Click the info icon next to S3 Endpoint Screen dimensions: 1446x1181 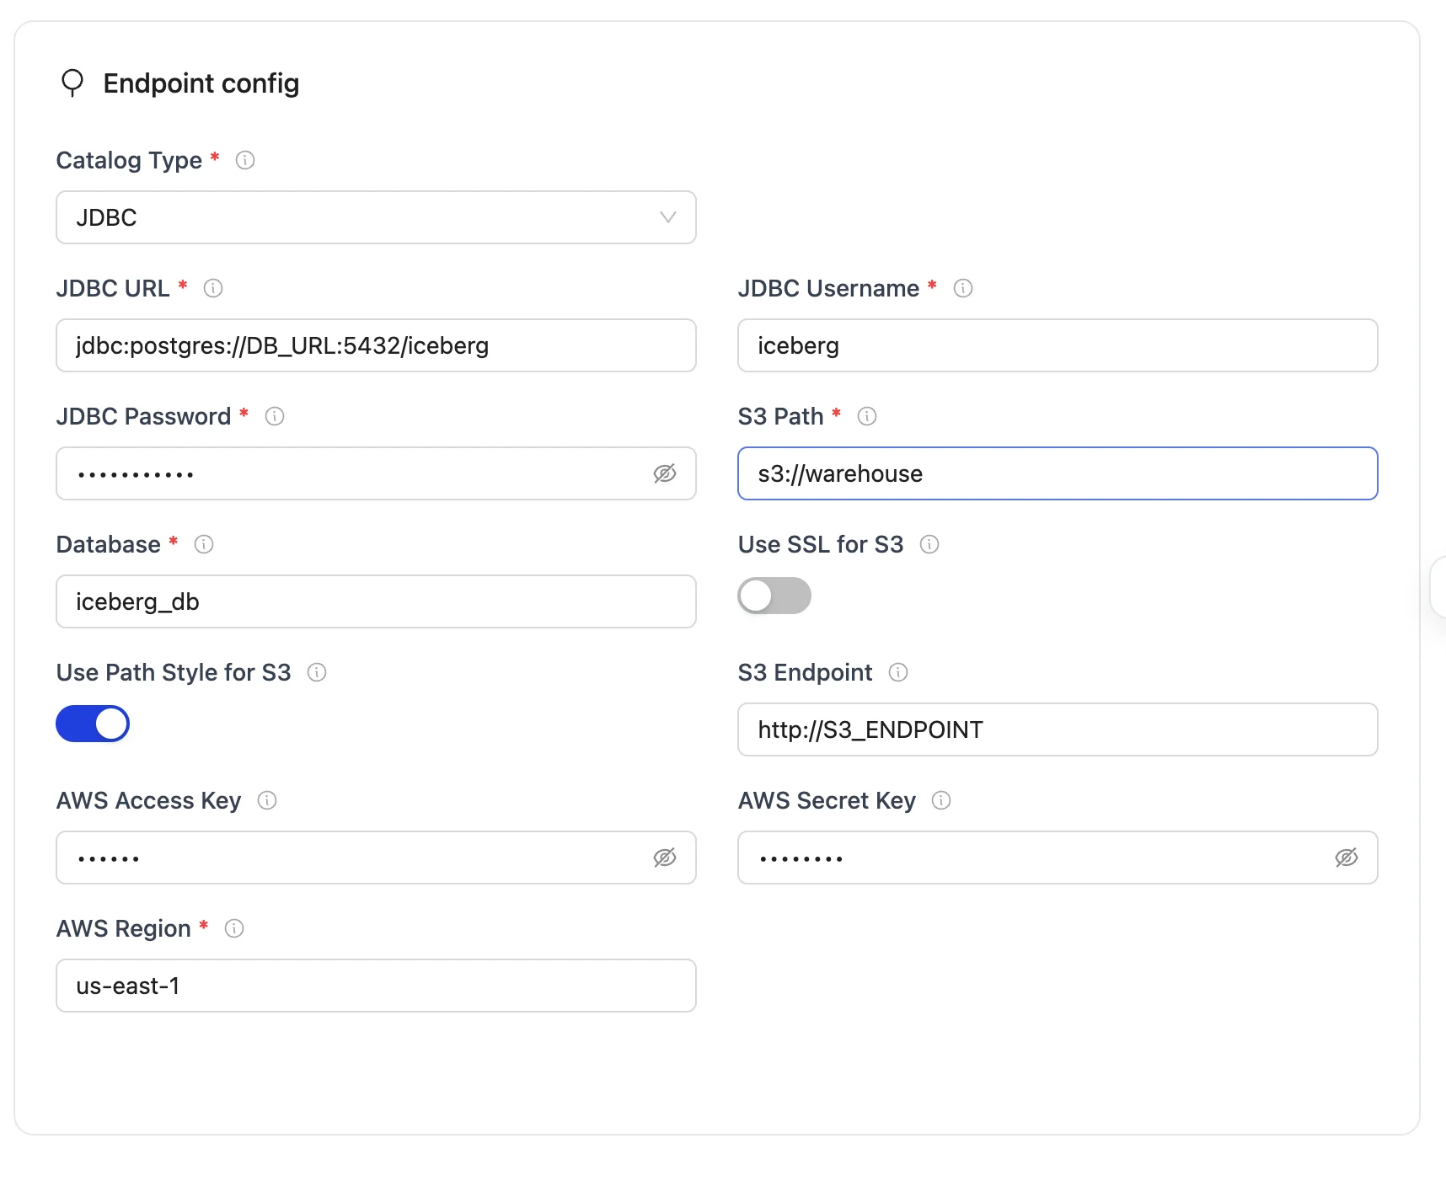tap(898, 672)
